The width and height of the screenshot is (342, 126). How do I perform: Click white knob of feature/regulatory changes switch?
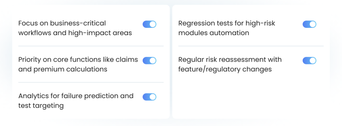313,61
